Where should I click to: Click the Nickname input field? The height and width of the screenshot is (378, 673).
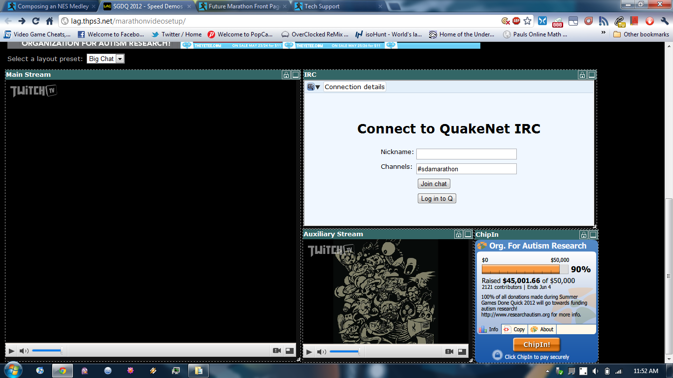click(466, 154)
